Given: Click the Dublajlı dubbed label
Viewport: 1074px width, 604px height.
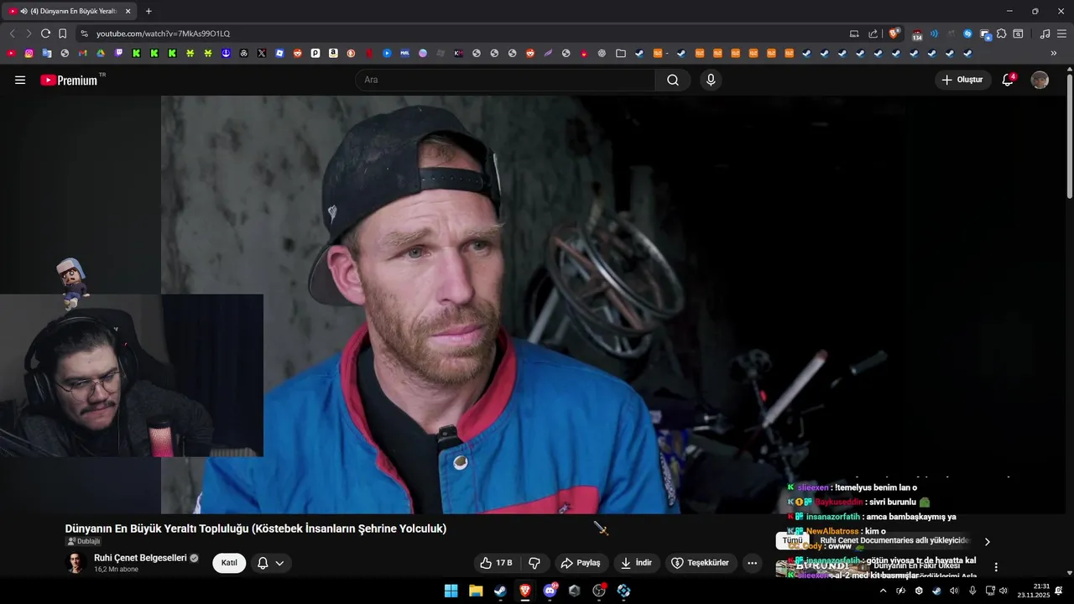Looking at the screenshot, I should [x=83, y=541].
